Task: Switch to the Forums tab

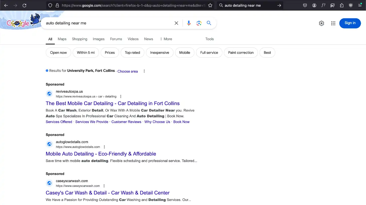Action: 116,39
